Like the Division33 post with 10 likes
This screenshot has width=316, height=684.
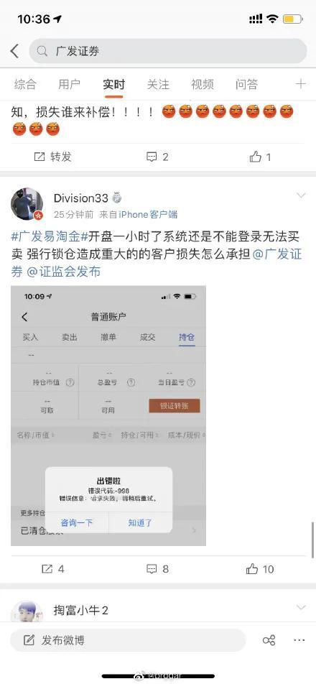click(x=260, y=569)
